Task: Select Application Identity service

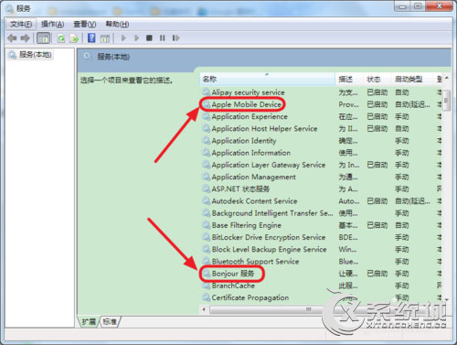Action: pyautogui.click(x=322, y=141)
